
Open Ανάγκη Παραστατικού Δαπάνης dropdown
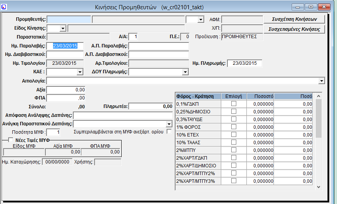[x=169, y=124]
